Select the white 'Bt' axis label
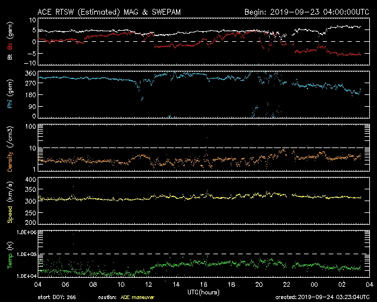Screen dimensions: 377x302 click(10, 57)
